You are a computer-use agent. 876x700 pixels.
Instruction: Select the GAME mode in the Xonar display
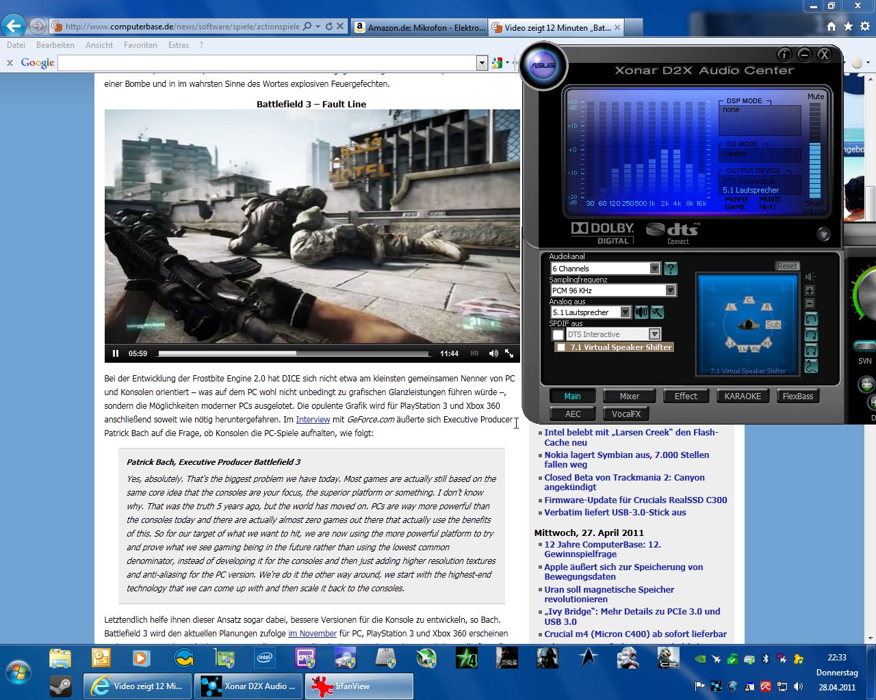pyautogui.click(x=735, y=206)
